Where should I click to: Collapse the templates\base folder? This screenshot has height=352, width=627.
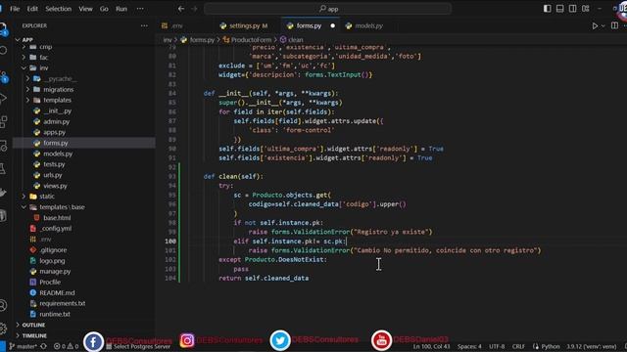click(x=62, y=207)
